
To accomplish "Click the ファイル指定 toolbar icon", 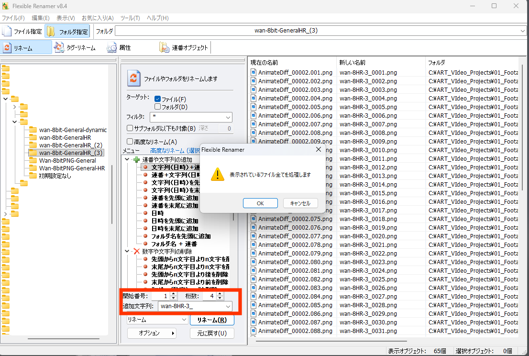I will (x=7, y=32).
